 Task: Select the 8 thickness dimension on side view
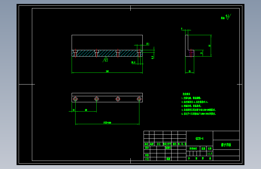(x=182, y=29)
